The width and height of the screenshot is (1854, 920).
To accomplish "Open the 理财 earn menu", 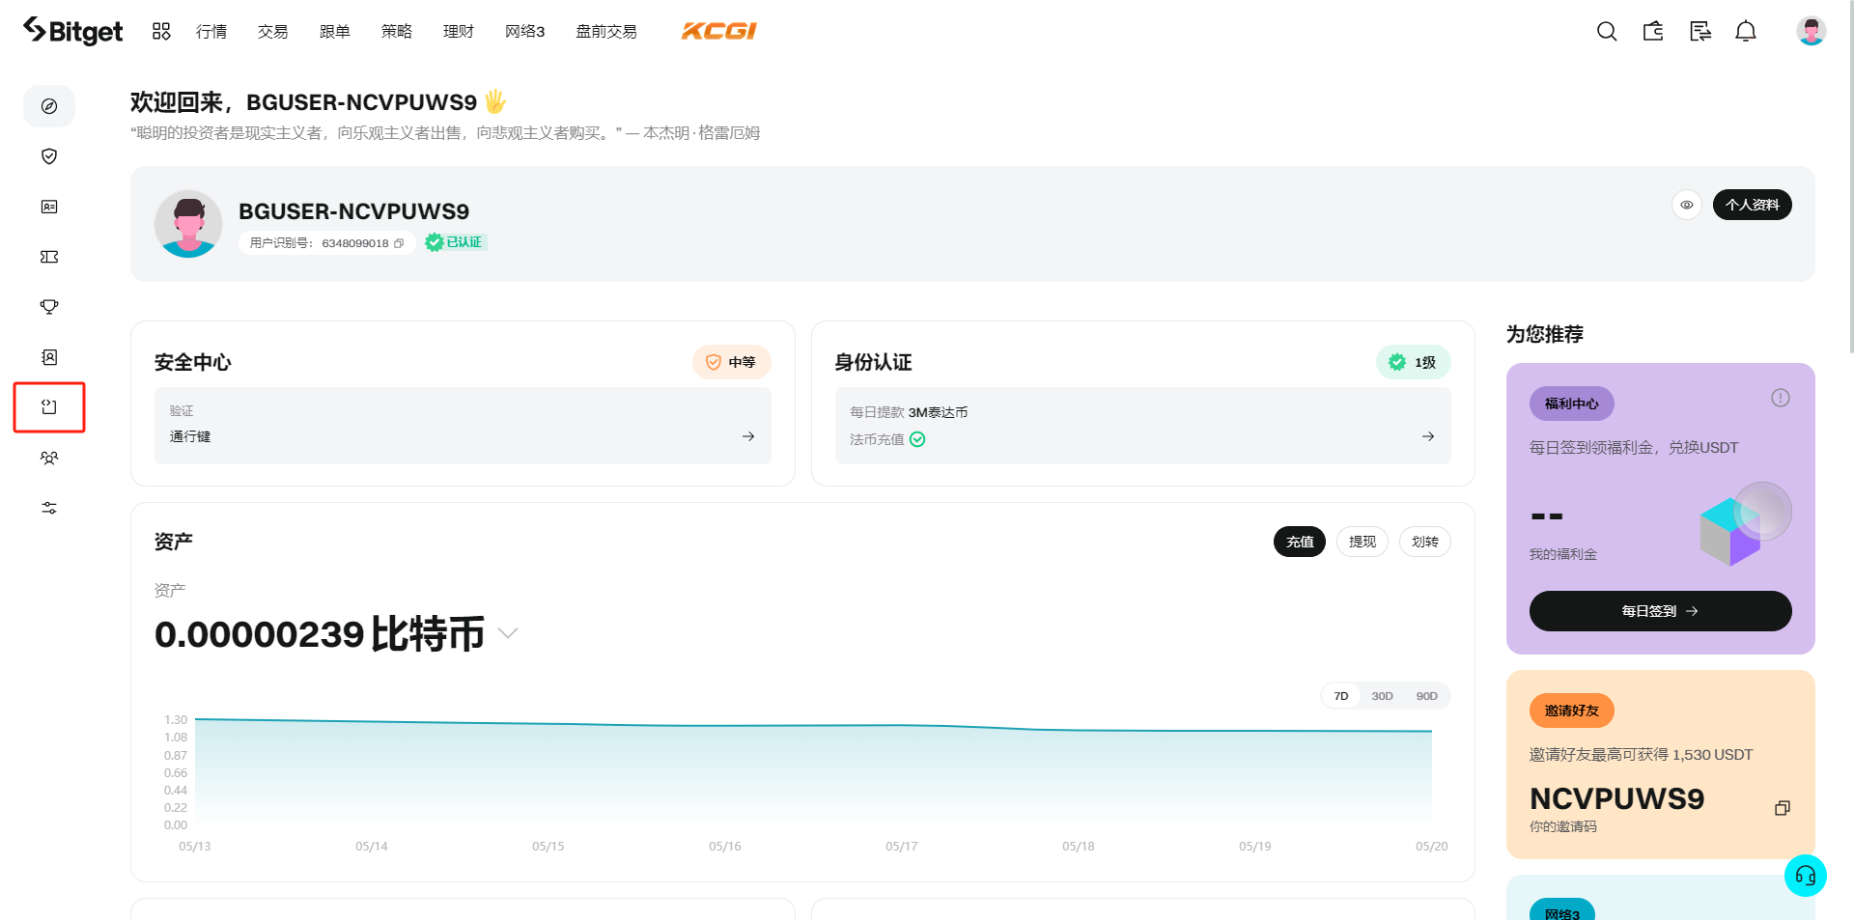I will click(x=459, y=31).
